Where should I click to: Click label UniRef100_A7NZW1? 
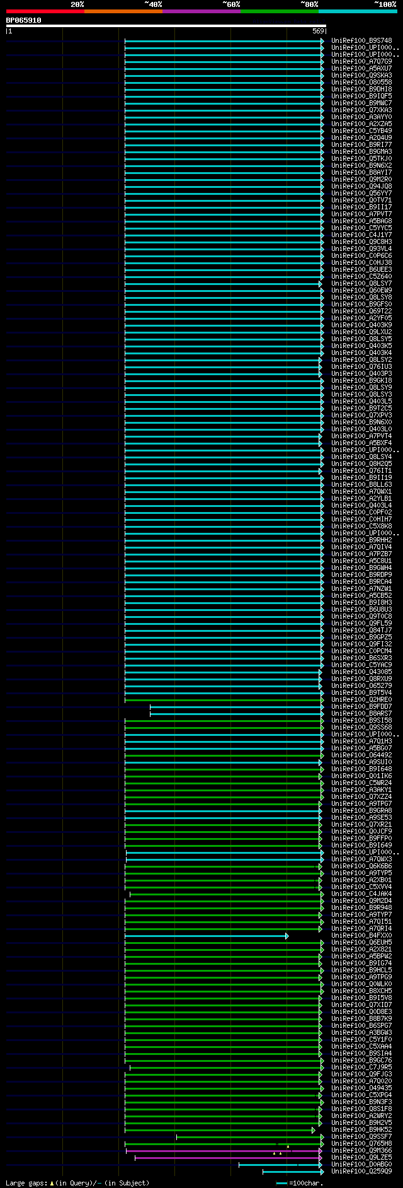(x=361, y=589)
